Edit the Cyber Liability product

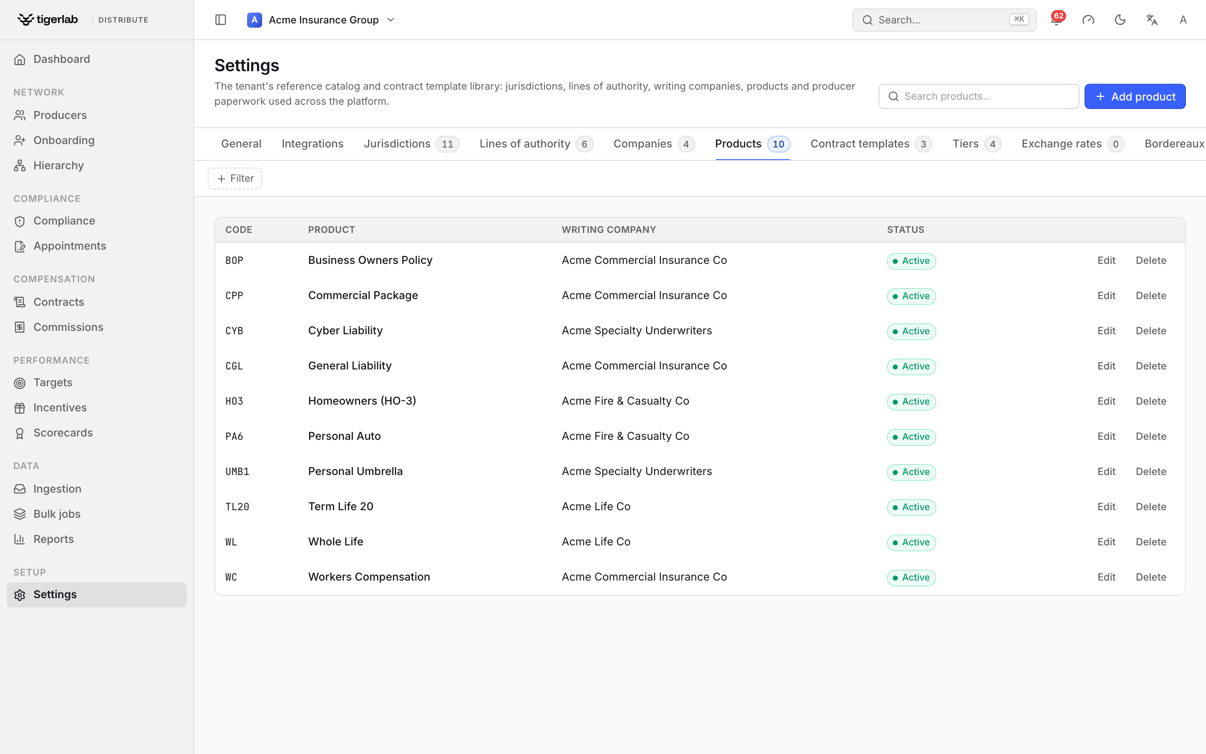(x=1106, y=331)
